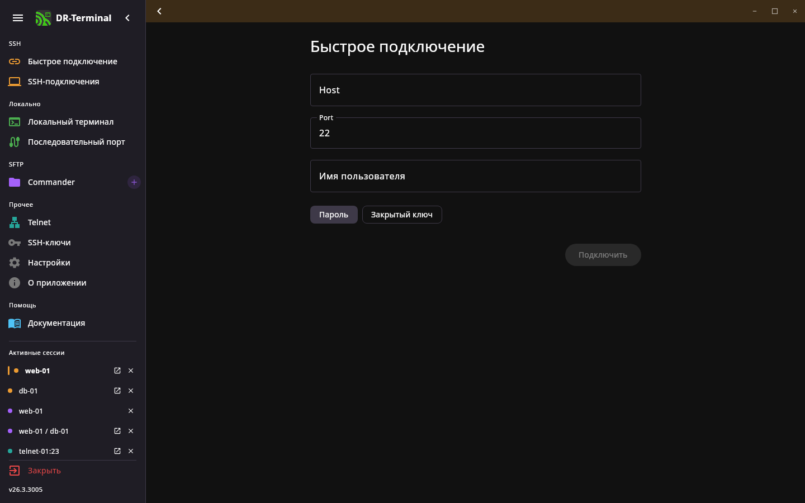Open Локальный терминал
This screenshot has width=805, height=503.
(x=73, y=122)
